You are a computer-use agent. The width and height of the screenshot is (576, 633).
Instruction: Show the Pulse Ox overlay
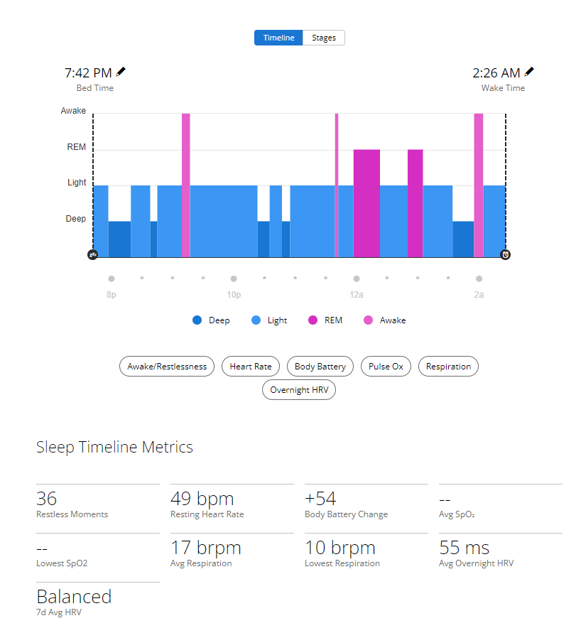tap(386, 367)
